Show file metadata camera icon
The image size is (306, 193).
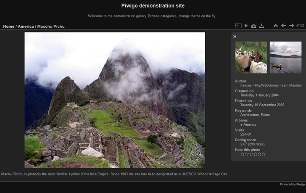coord(254,26)
